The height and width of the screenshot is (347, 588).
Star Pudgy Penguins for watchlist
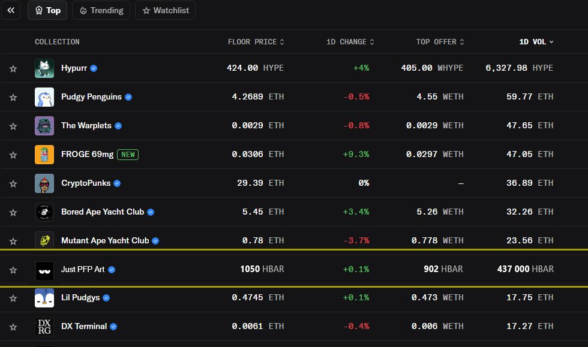tap(13, 98)
